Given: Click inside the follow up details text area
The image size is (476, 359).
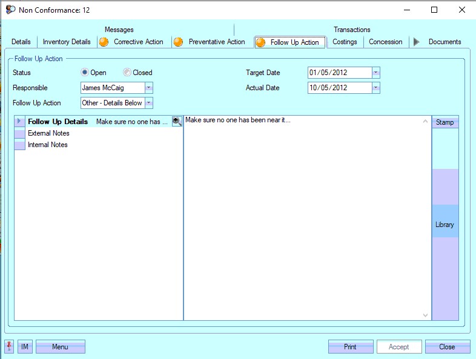Looking at the screenshot, I should [x=306, y=212].
